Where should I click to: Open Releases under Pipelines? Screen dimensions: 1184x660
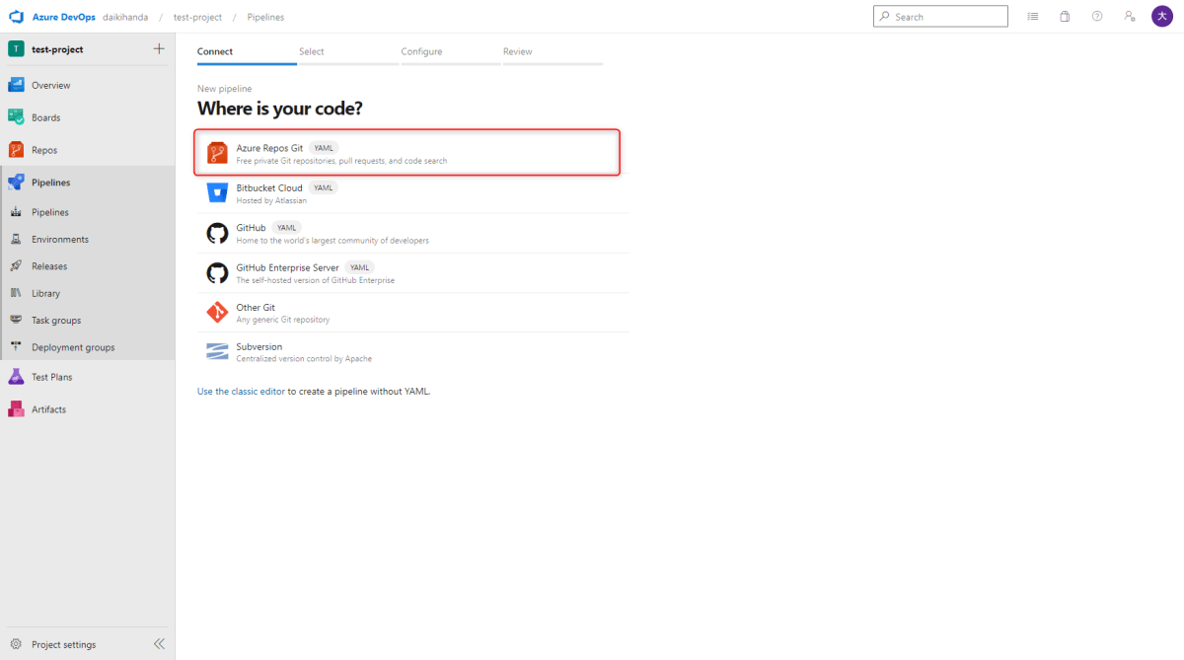click(x=88, y=266)
